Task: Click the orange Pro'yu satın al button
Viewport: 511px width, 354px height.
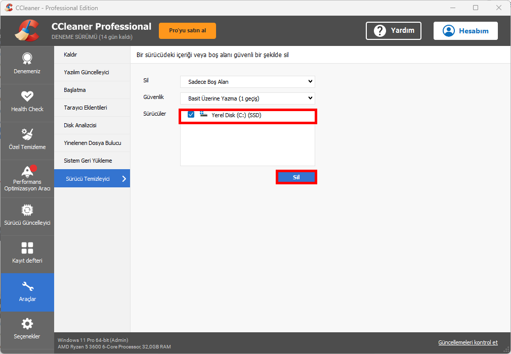Action: [x=187, y=30]
